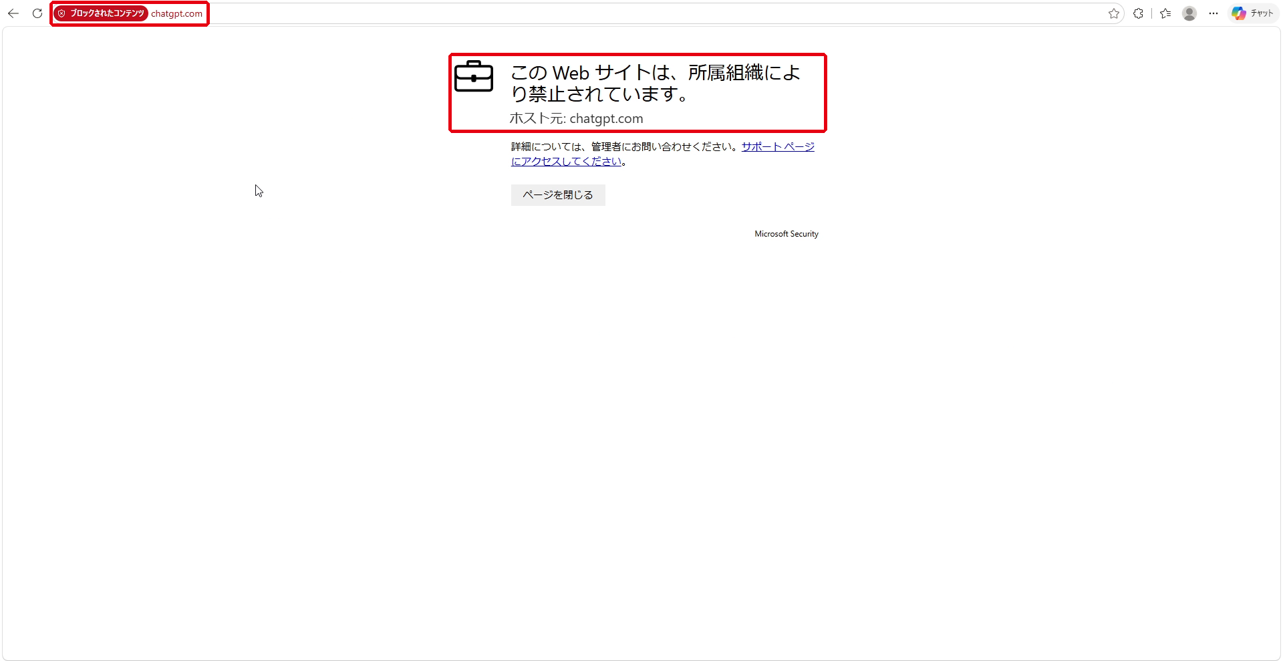Click the ページを閉じる button
Image resolution: width=1283 pixels, height=661 pixels.
coord(558,195)
